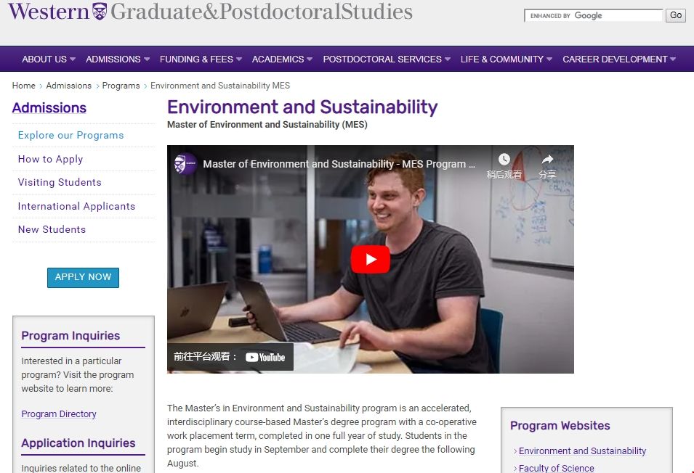The height and width of the screenshot is (473, 694).
Task: Play the MES program YouTube video
Action: pos(370,260)
